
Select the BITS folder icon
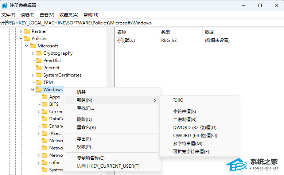[x=44, y=104]
